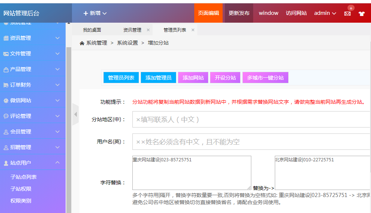Viewport: 371px width, 213px height.
Task: Click the 资讯管理 sidebar icon
Action: pos(6,38)
